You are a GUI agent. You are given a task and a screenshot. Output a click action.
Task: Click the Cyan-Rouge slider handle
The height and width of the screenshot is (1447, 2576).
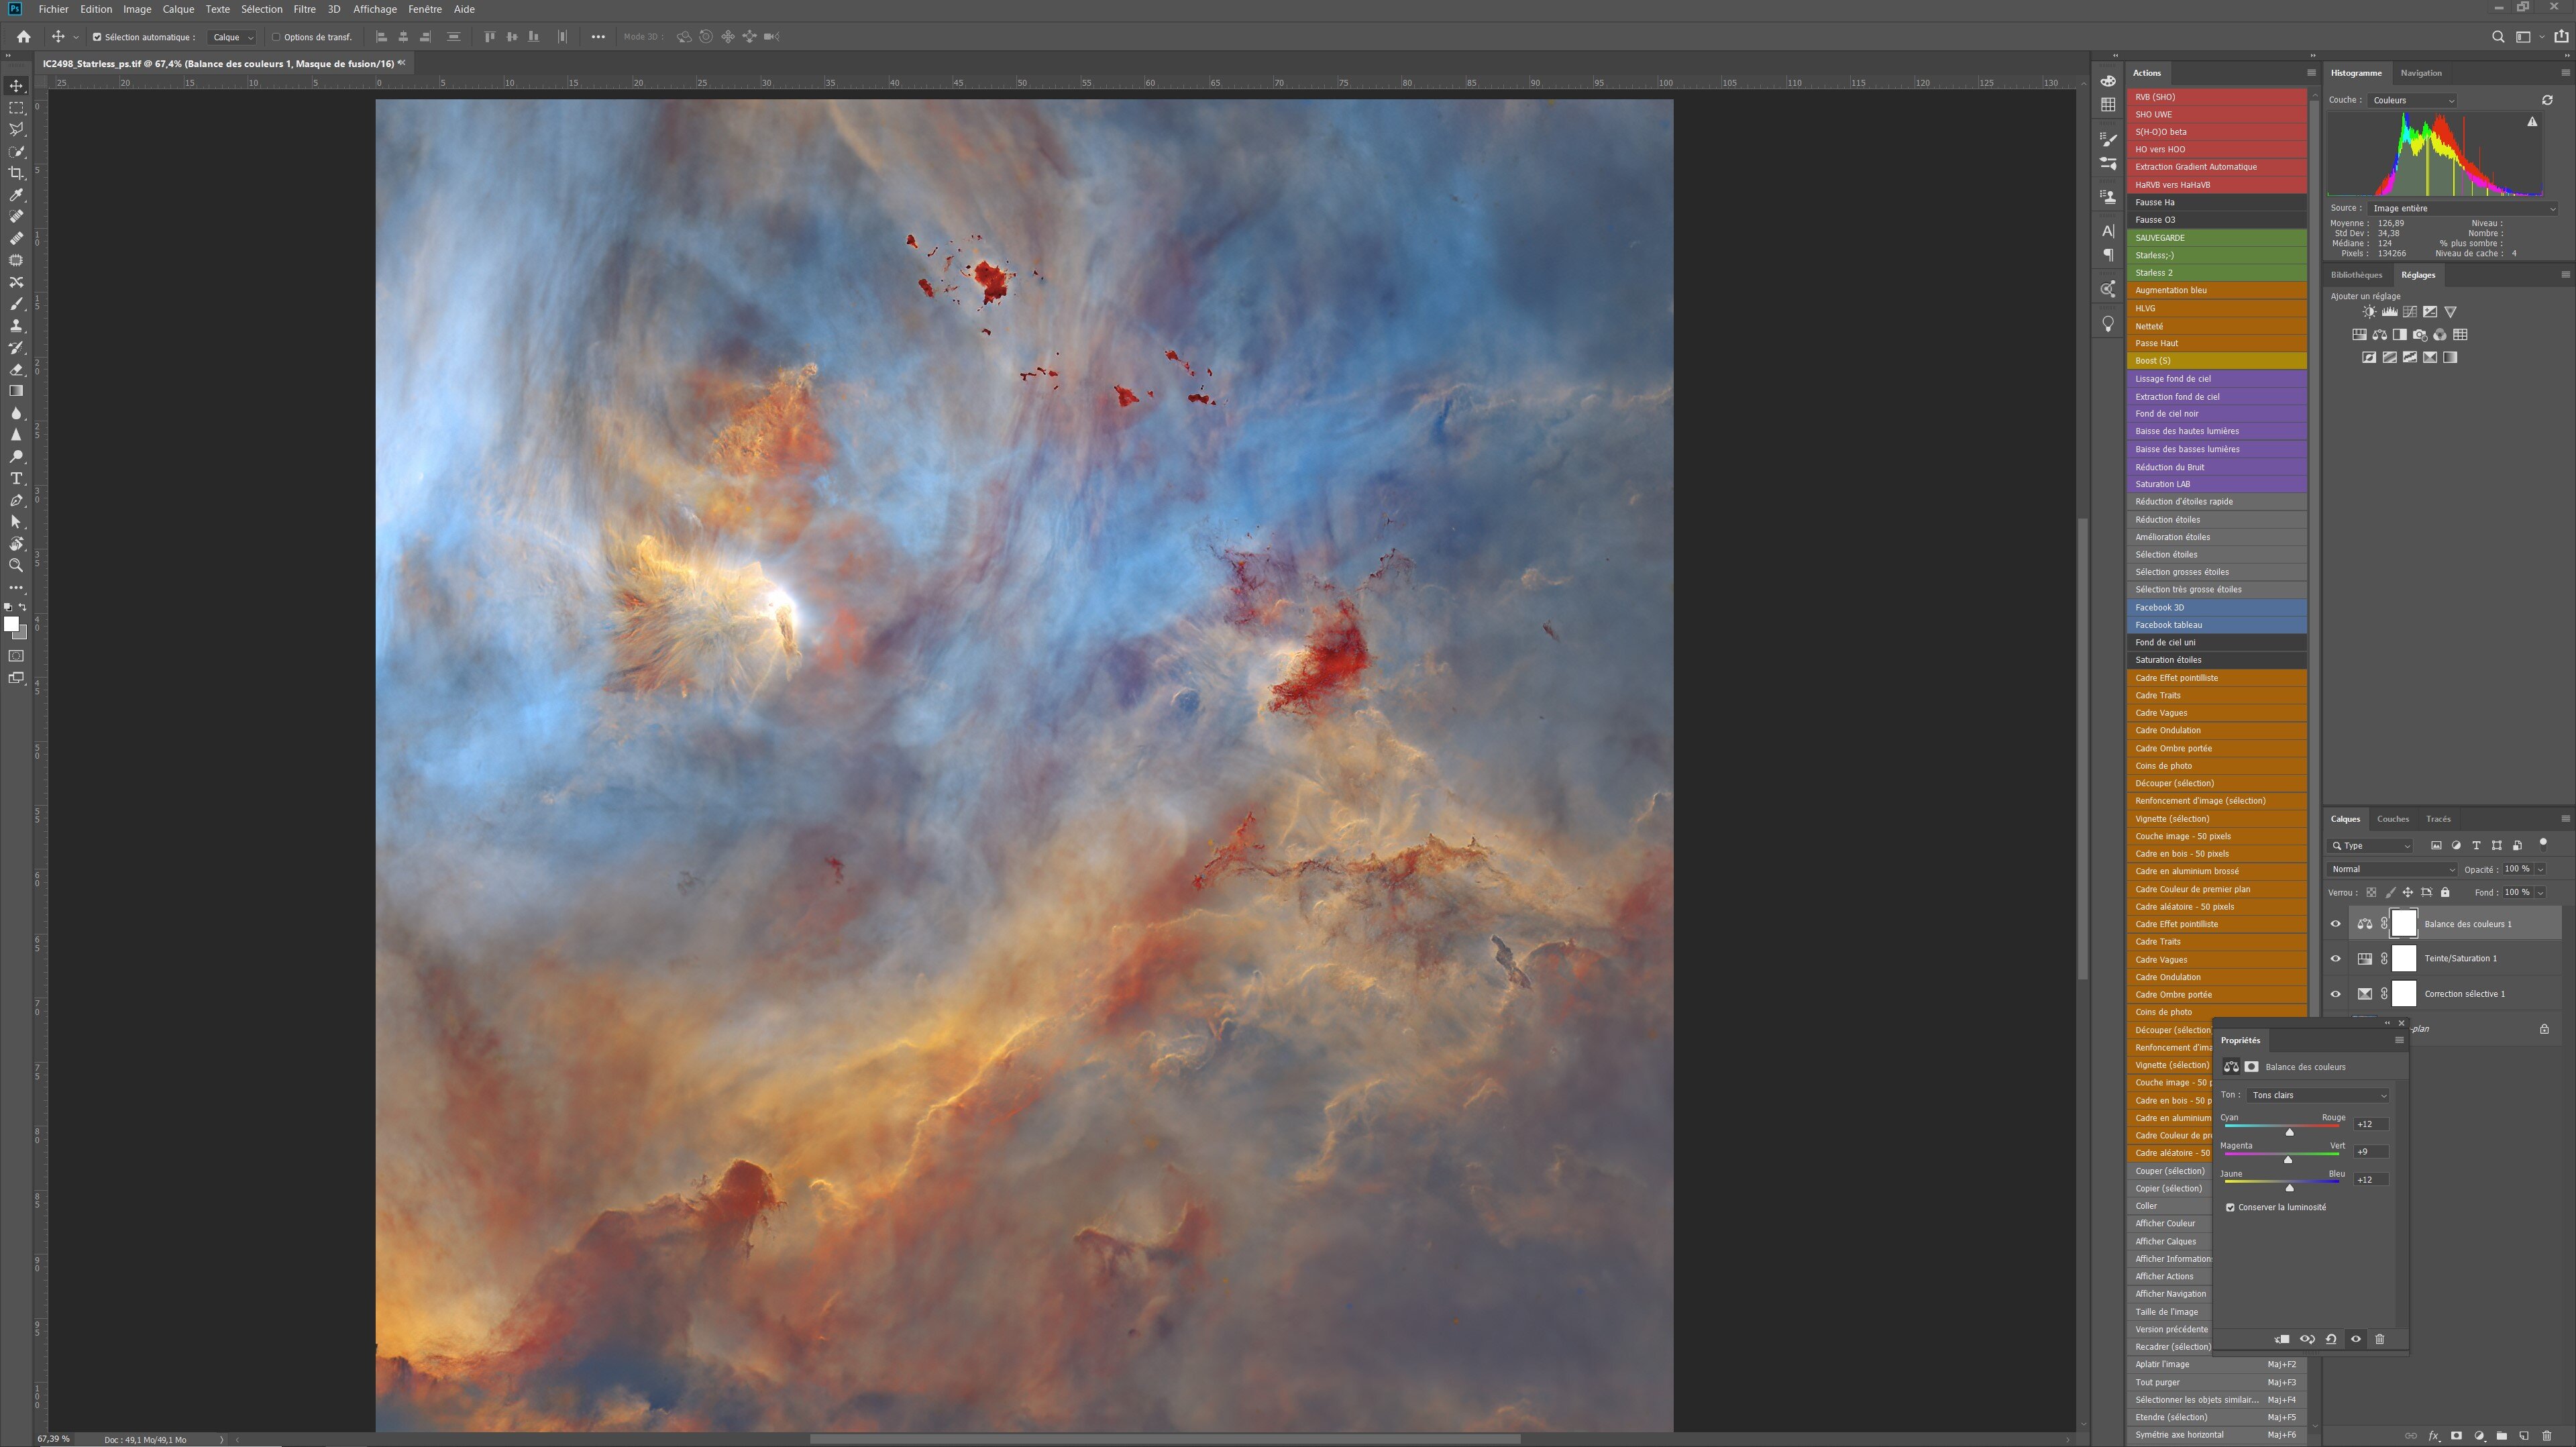[2289, 1132]
